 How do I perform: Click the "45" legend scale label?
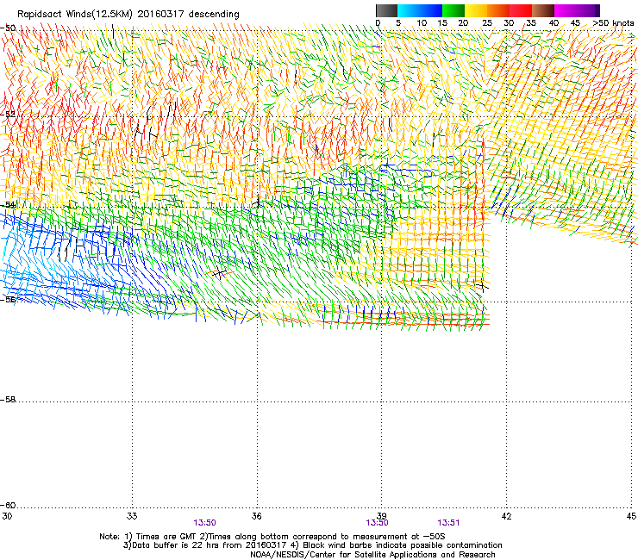point(575,23)
